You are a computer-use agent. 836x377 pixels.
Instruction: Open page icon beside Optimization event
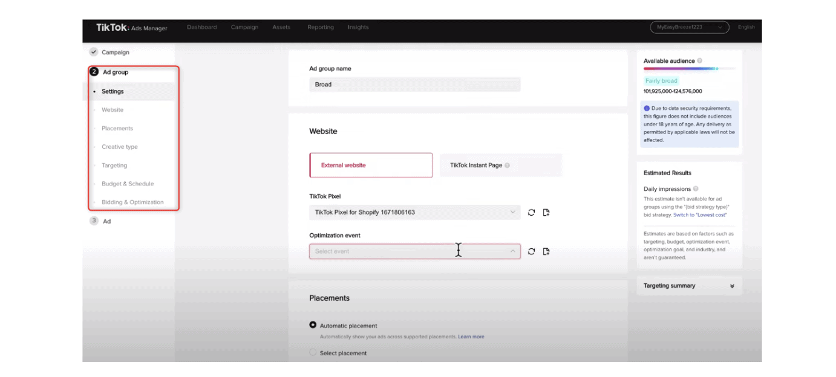[546, 252]
